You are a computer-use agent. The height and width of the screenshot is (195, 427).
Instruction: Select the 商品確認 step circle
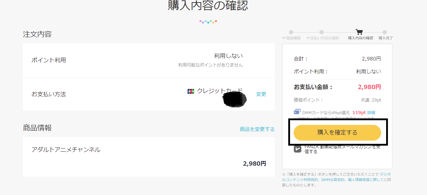pyautogui.click(x=291, y=32)
